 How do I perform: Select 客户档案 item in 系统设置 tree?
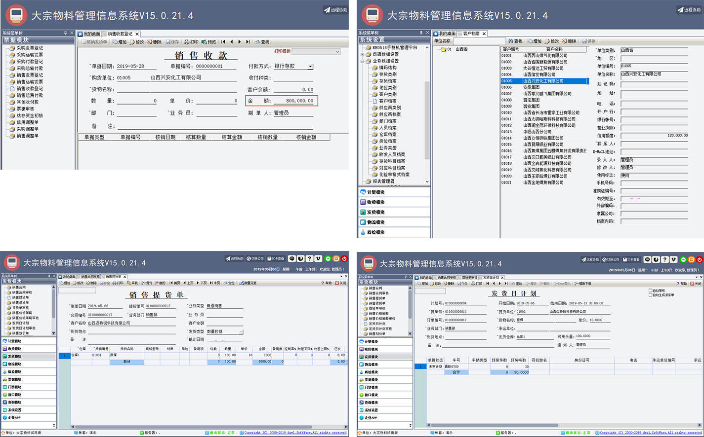(387, 101)
